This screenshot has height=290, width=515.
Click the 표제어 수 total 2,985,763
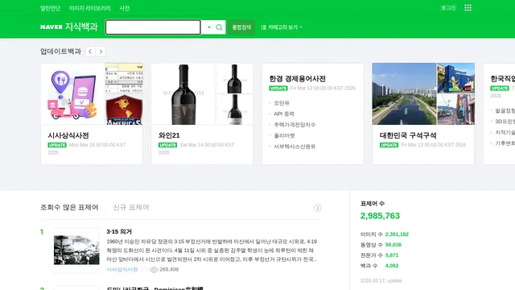coord(380,216)
